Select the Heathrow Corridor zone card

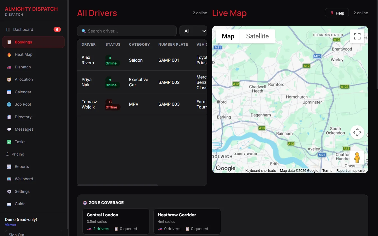[187, 221]
